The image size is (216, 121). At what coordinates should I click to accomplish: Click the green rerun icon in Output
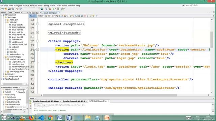coord(31,101)
